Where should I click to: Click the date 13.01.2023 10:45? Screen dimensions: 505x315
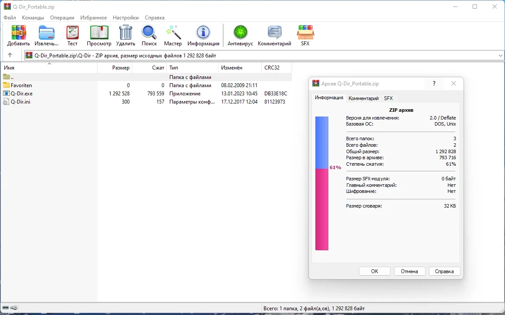coord(239,94)
